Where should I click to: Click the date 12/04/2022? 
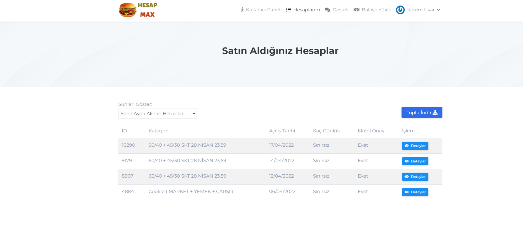[282, 176]
